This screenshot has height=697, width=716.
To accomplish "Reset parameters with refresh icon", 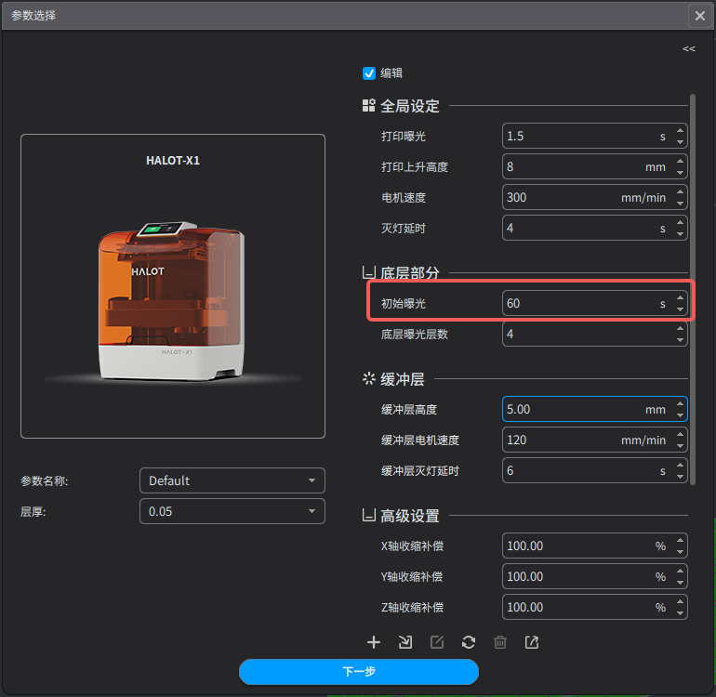I will point(469,642).
